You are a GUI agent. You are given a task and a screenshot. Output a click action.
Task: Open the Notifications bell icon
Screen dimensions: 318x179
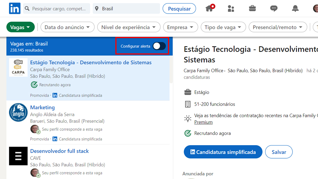[x=295, y=8]
